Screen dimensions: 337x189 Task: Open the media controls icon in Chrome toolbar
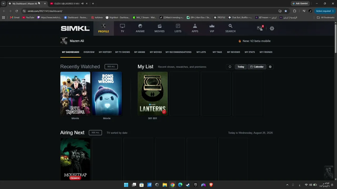[304, 11]
